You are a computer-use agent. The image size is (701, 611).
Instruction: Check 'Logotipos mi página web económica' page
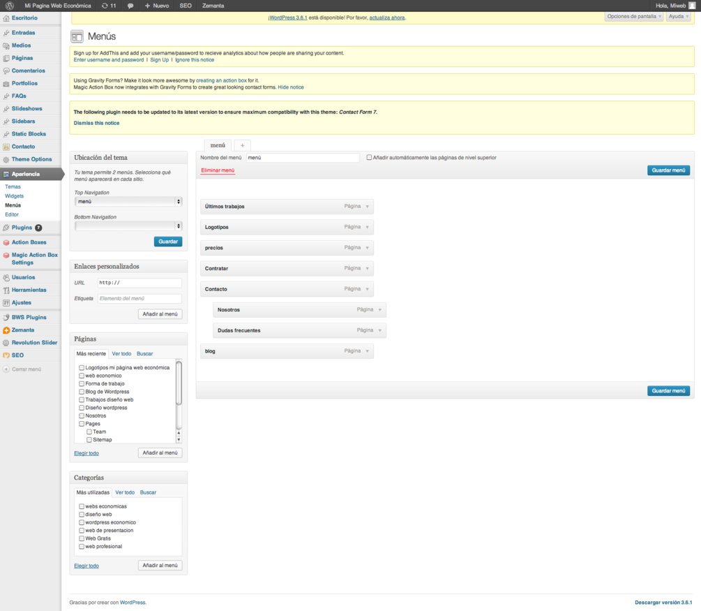coord(82,367)
